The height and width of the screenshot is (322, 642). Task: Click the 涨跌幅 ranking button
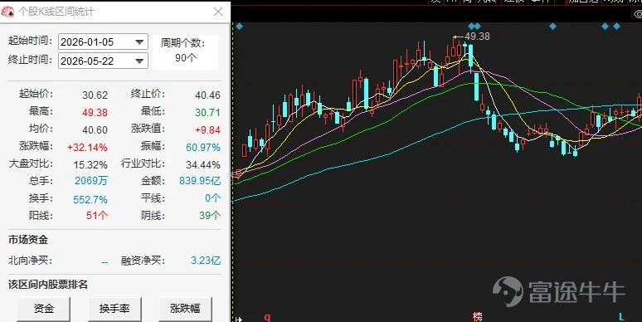185,309
